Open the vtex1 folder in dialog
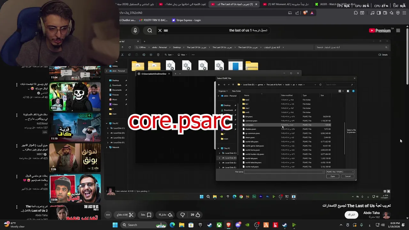 [247, 108]
